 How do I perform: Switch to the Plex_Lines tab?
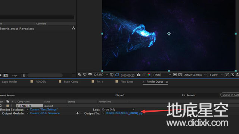[127, 82]
